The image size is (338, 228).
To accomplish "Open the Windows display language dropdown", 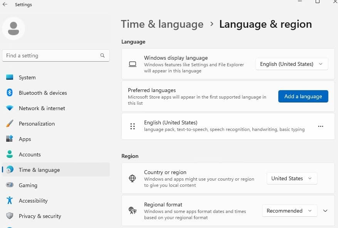I will point(292,64).
